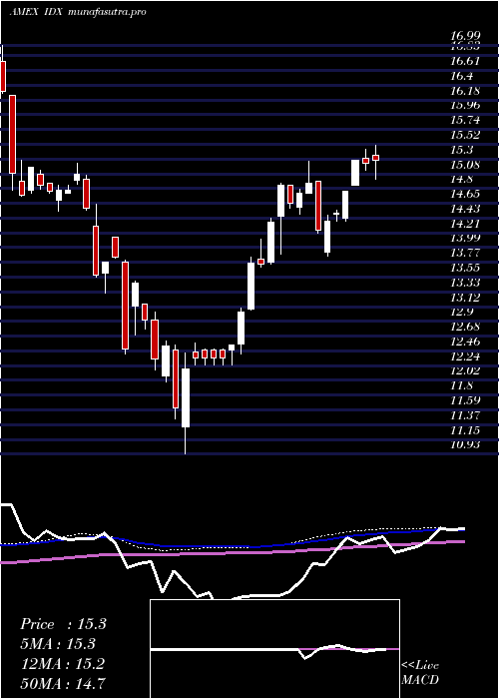Image resolution: width=499 pixels, height=699 pixels.
Task: Click the 15.74 price axis label
Action: point(465,120)
